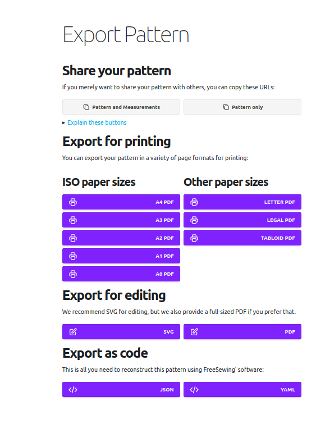Click the copy icon beside Pattern only
Screen dimensions: 316x424
coord(226,107)
